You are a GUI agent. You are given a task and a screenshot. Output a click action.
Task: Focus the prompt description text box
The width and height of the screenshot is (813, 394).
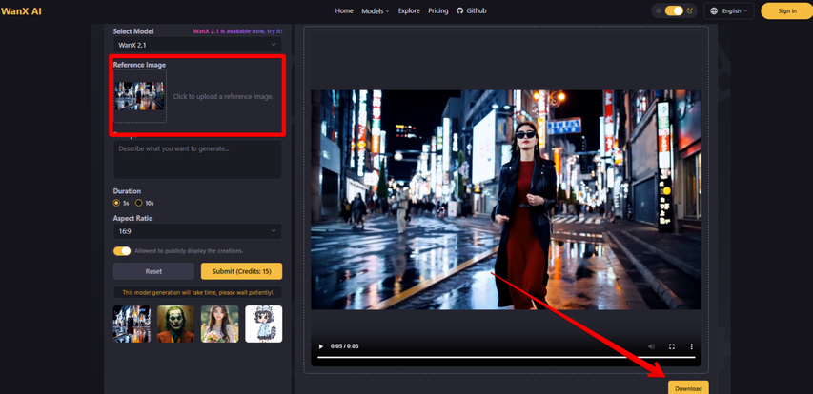[197, 160]
